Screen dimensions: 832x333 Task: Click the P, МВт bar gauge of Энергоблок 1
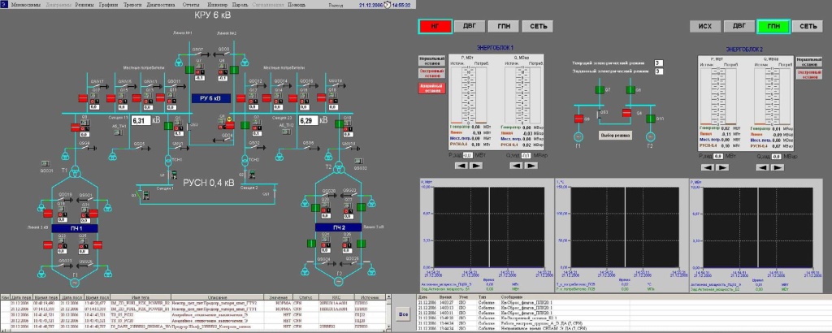(468, 96)
